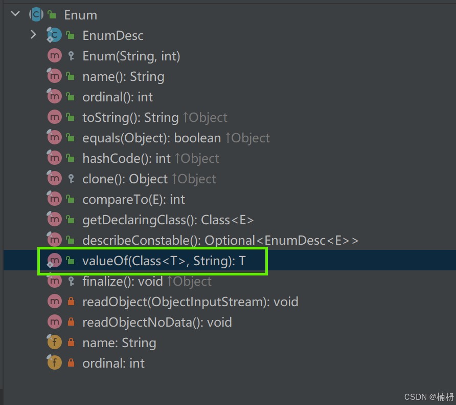Select equals(Object): boolean entry
This screenshot has width=456, height=405.
(151, 138)
